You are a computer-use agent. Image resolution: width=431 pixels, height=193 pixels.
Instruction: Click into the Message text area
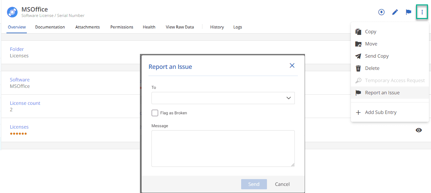pyautogui.click(x=223, y=149)
